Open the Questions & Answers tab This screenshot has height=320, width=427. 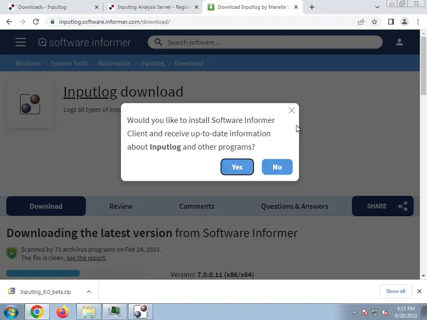[x=294, y=206]
